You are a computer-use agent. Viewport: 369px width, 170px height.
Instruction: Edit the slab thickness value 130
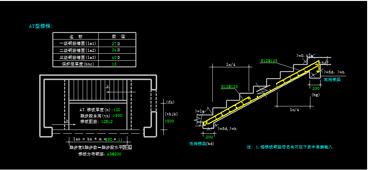point(117,109)
